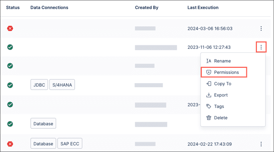Screen dimensions: 274x152
Task: Toggle the highlighted three-dot menu in second row
Action: tap(261, 47)
